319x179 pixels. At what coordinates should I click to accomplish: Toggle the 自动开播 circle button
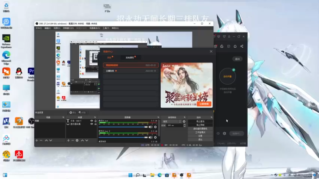(227, 76)
